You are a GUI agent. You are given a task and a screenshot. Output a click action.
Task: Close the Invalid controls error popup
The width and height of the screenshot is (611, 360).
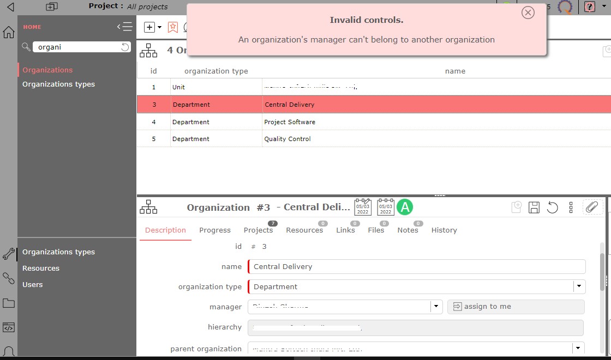pyautogui.click(x=528, y=13)
